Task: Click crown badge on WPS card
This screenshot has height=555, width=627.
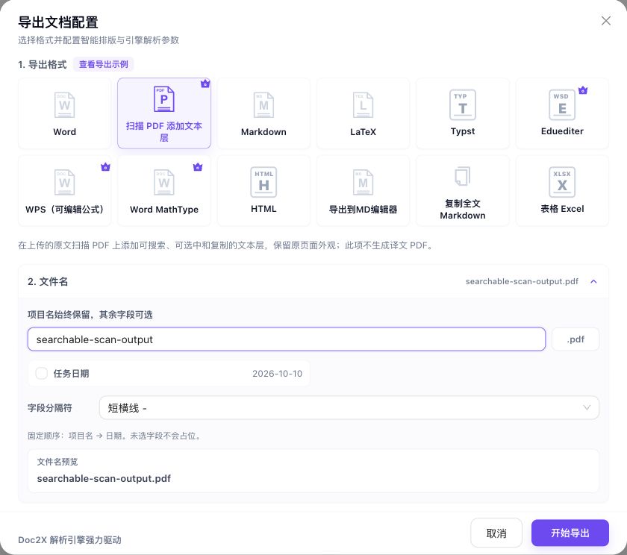Action: coord(105,167)
